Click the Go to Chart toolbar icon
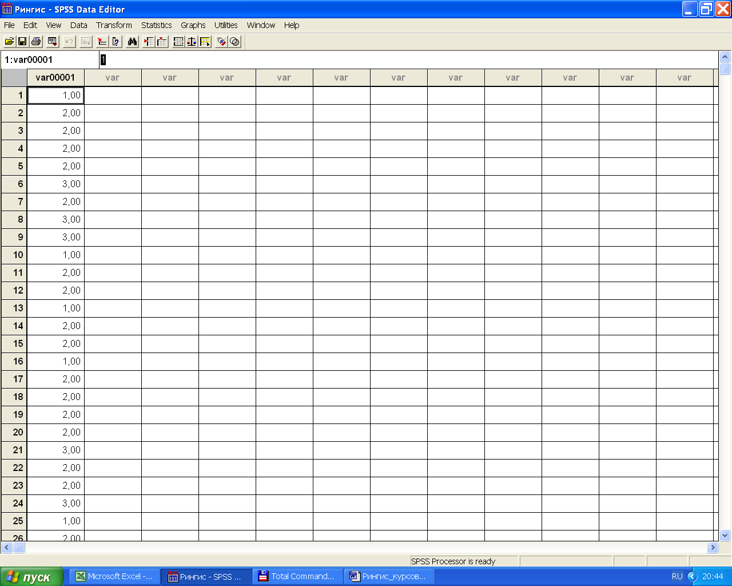This screenshot has width=732, height=586. 86,41
